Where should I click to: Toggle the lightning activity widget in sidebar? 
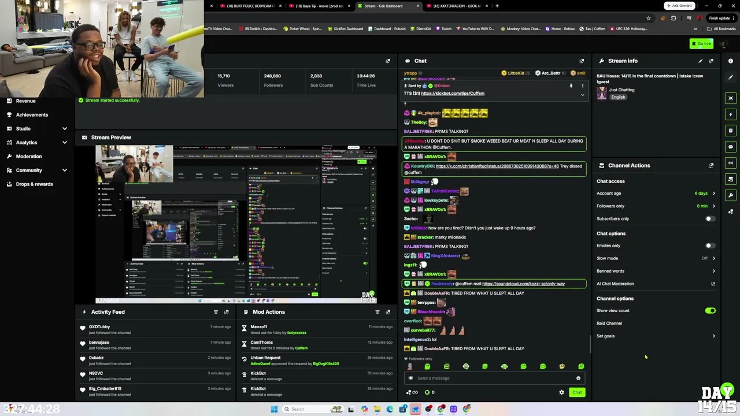coord(731,114)
